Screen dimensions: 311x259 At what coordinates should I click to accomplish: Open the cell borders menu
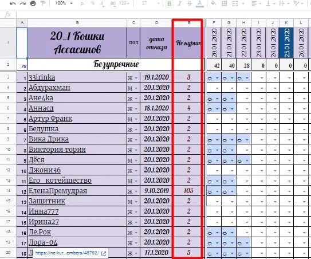[x=224, y=3]
